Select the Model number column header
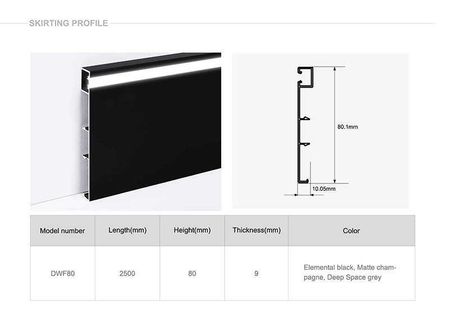 (62, 231)
